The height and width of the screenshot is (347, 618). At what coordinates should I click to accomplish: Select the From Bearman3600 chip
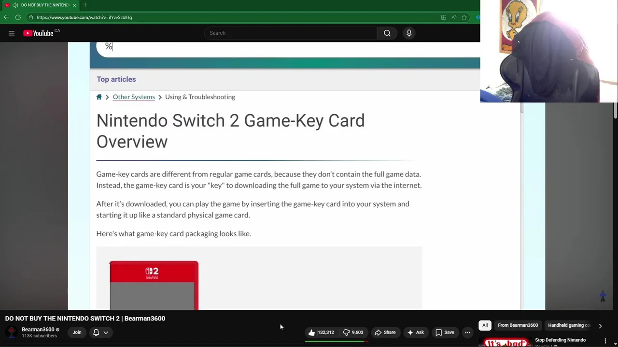[518, 325]
